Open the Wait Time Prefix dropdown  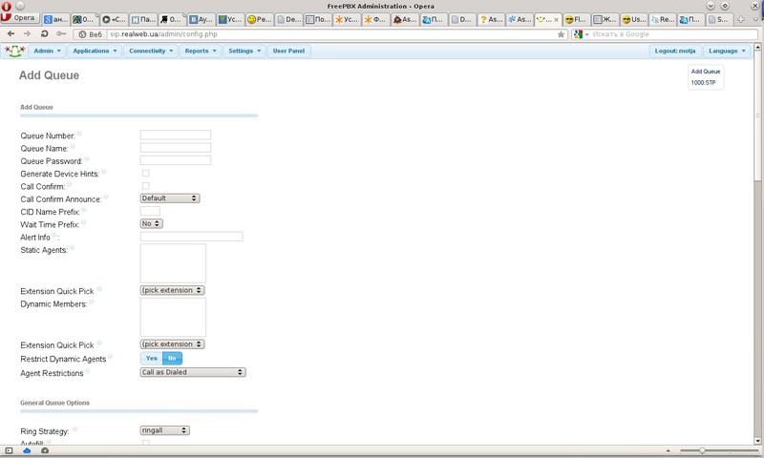click(x=152, y=223)
